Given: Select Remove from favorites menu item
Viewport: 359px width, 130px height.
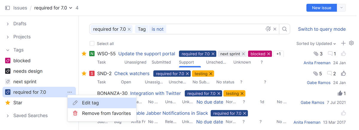Looking at the screenshot, I should 106,113.
